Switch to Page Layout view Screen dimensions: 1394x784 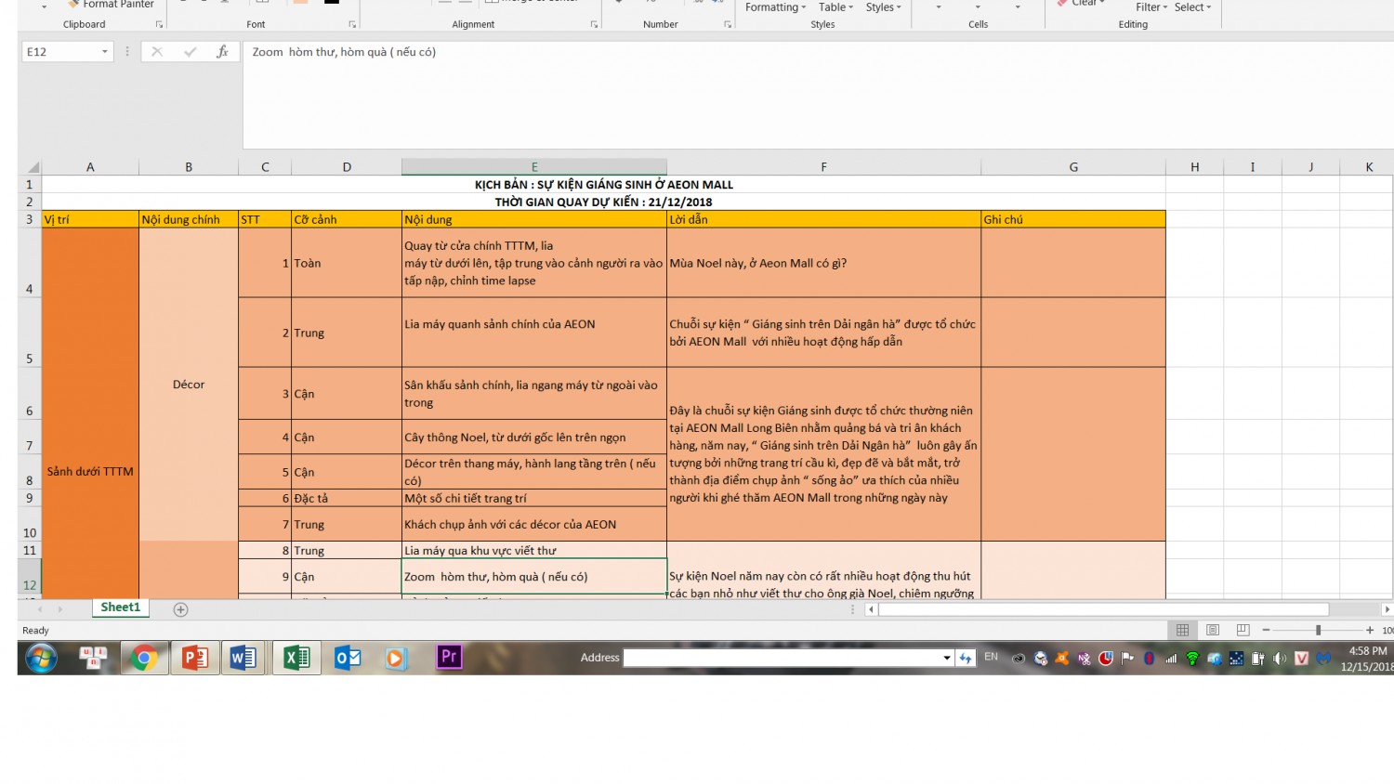pos(1213,630)
